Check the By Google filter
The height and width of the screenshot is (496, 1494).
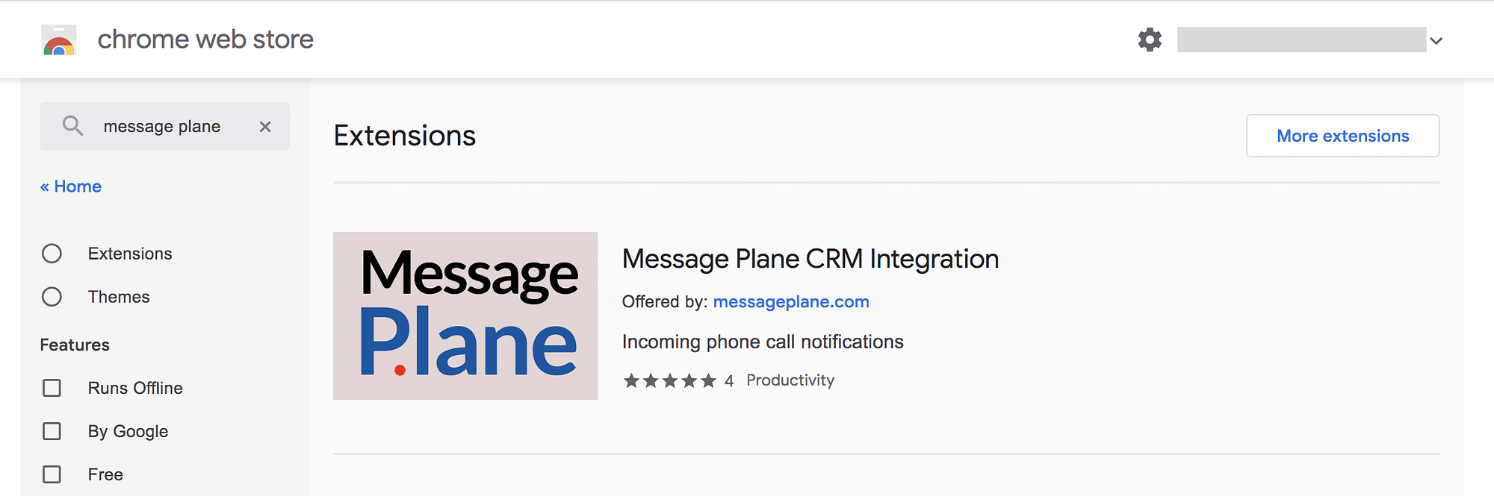(52, 431)
